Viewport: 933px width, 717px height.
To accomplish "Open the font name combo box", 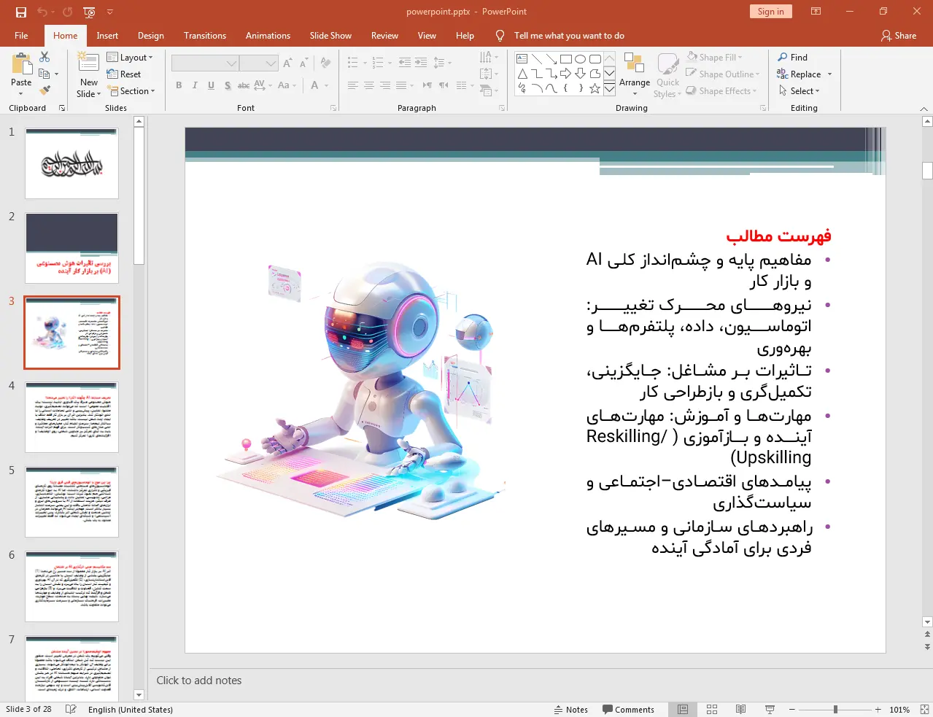I will click(x=205, y=63).
